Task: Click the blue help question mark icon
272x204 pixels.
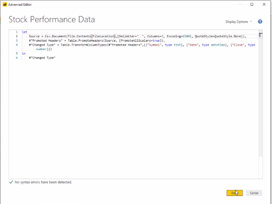Action: point(260,21)
